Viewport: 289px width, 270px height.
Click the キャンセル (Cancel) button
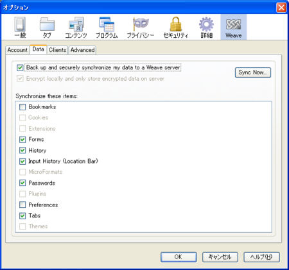pos(220,257)
